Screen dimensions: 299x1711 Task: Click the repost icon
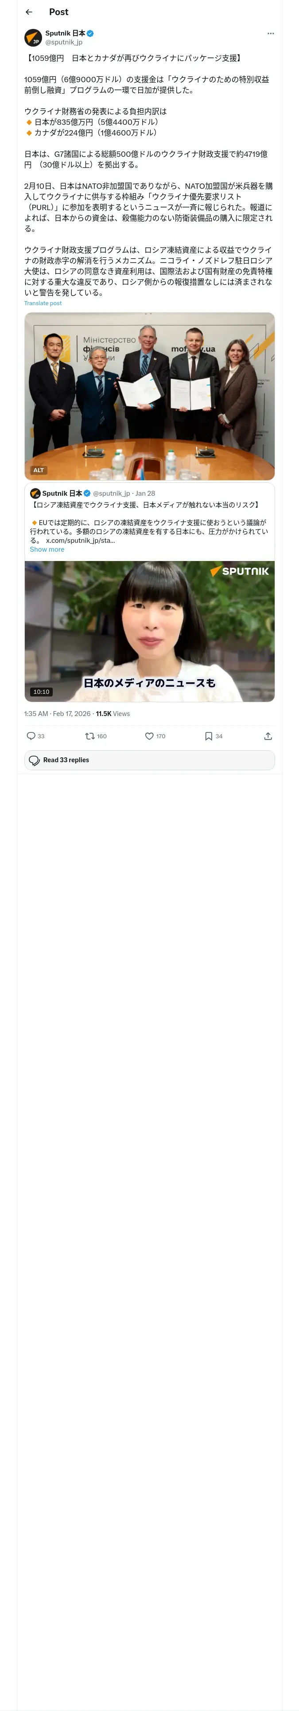pyautogui.click(x=90, y=736)
